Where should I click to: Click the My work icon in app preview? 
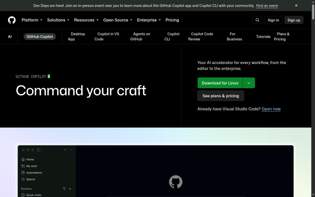pos(23,166)
